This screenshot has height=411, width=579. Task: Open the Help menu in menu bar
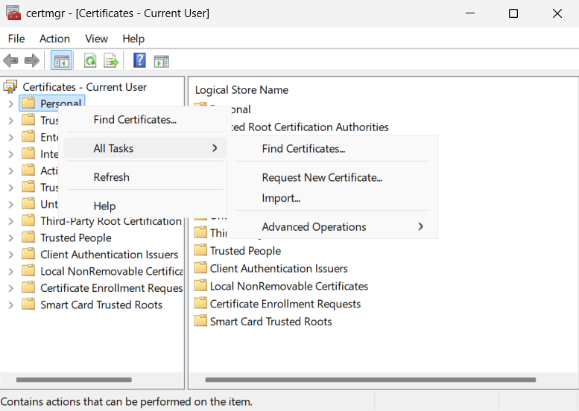[133, 39]
